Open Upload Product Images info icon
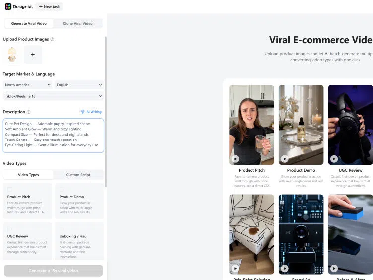The height and width of the screenshot is (280, 373). coord(52,39)
